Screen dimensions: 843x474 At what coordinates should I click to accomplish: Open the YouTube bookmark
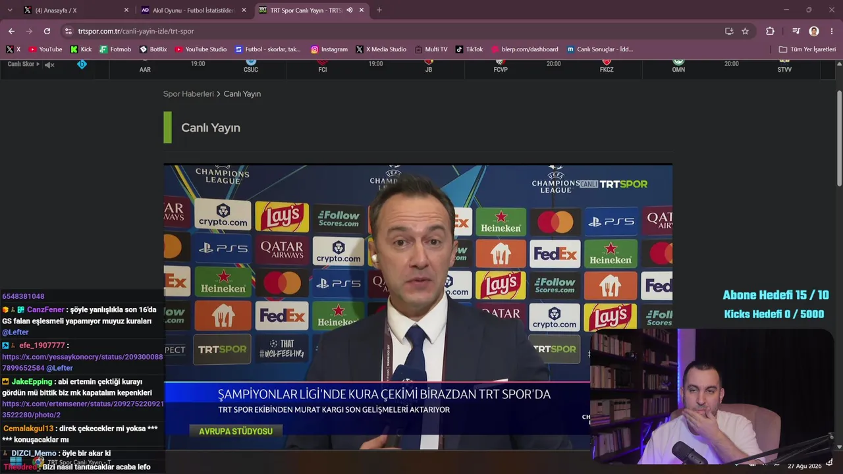tap(45, 49)
